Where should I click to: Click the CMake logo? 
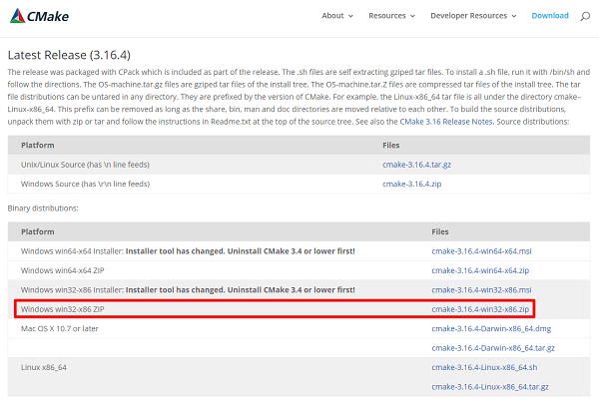click(x=39, y=16)
